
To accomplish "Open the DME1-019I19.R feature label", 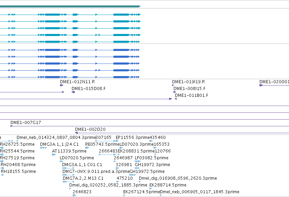I will 188,82.
